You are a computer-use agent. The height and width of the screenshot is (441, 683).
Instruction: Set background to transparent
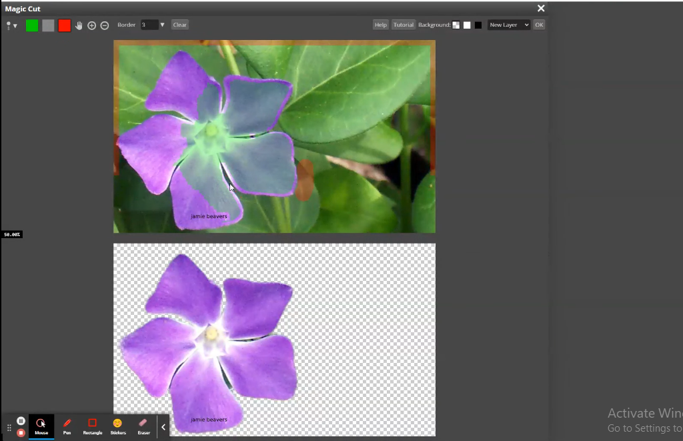tap(456, 25)
